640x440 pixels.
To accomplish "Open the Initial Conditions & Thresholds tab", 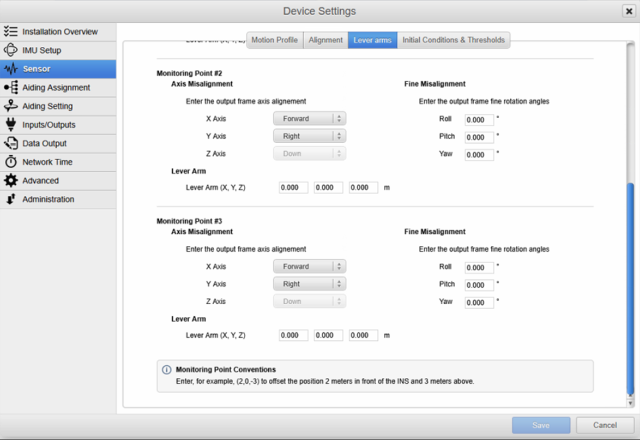I will click(453, 40).
